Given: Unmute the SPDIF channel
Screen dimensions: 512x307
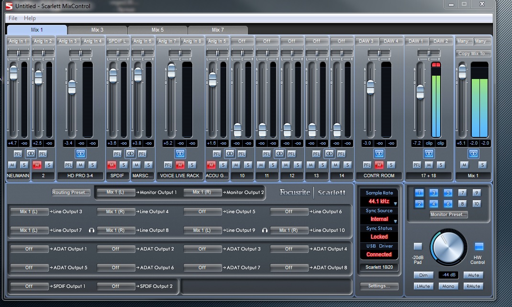Looking at the screenshot, I should [112, 165].
